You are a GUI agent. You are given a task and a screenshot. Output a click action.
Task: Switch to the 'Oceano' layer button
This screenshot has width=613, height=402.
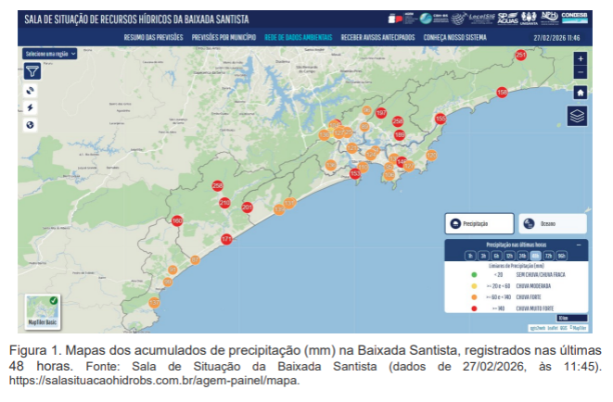point(552,223)
